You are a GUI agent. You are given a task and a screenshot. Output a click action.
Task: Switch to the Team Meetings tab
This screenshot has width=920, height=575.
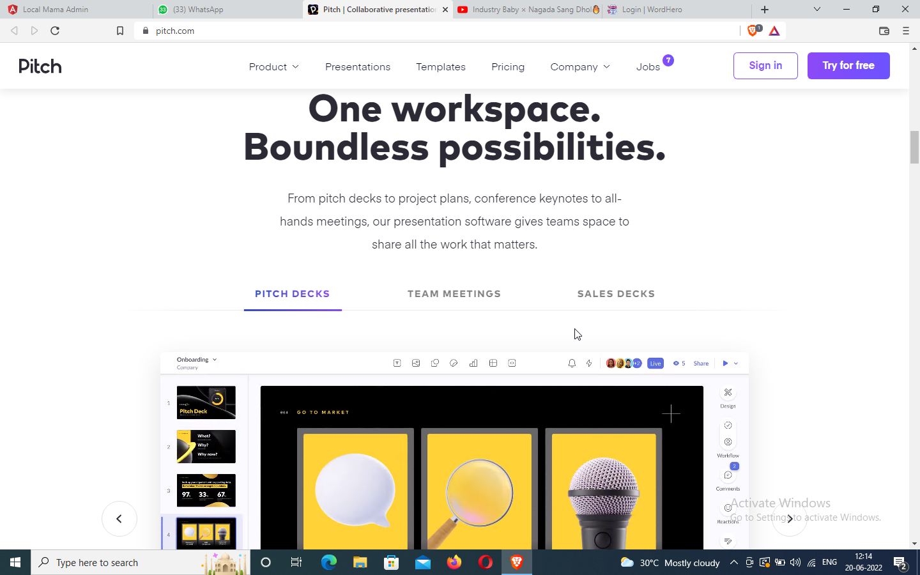(x=454, y=294)
